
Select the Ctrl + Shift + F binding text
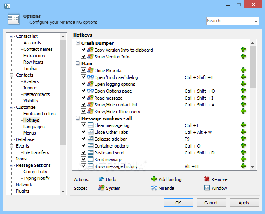199,77
